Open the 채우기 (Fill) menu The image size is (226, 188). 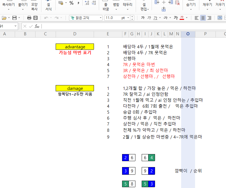(207, 5)
